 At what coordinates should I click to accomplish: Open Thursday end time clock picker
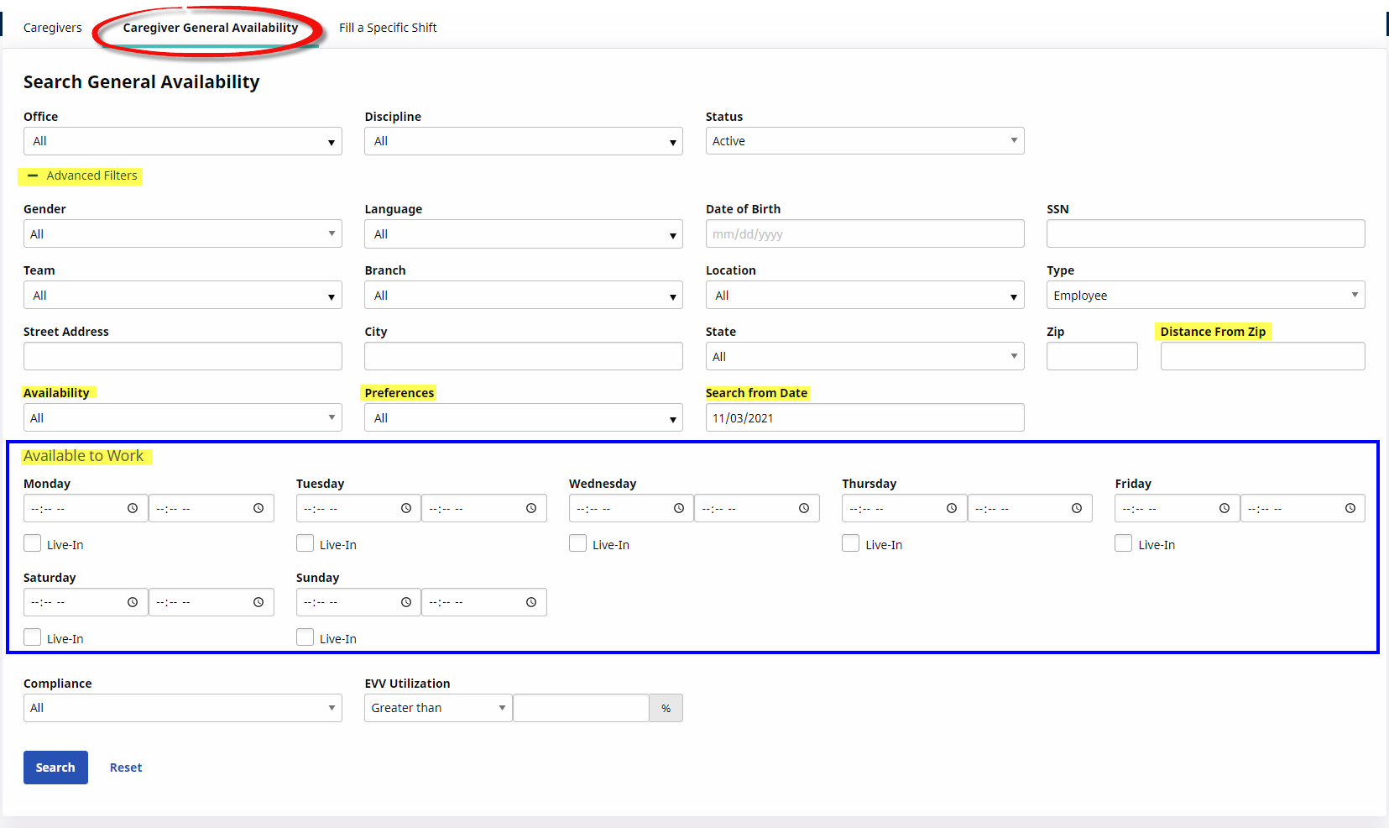[x=1077, y=508]
